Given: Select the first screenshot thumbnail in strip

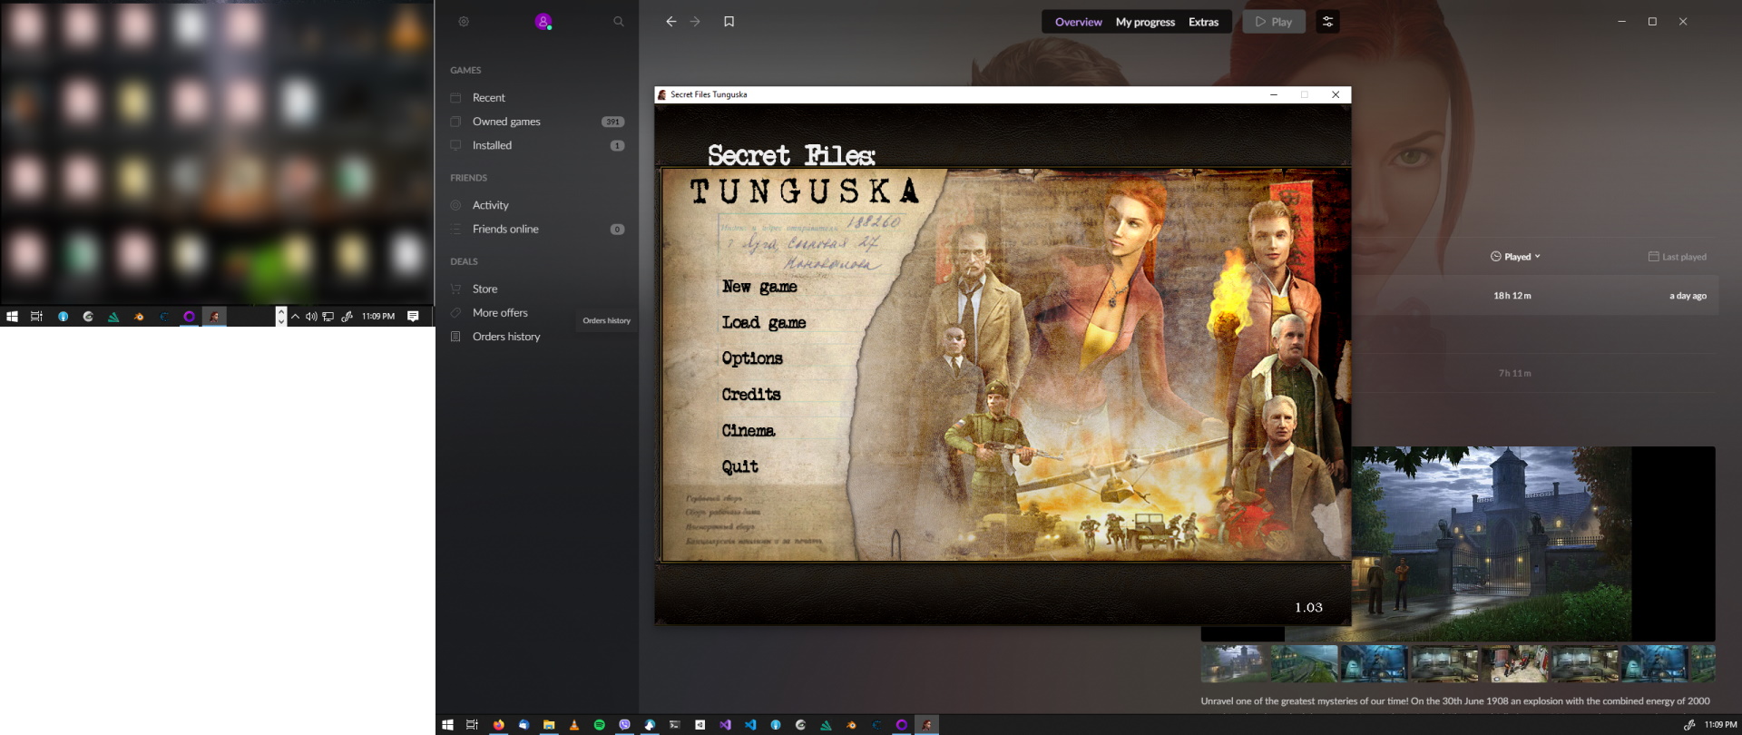Looking at the screenshot, I should pos(1235,663).
